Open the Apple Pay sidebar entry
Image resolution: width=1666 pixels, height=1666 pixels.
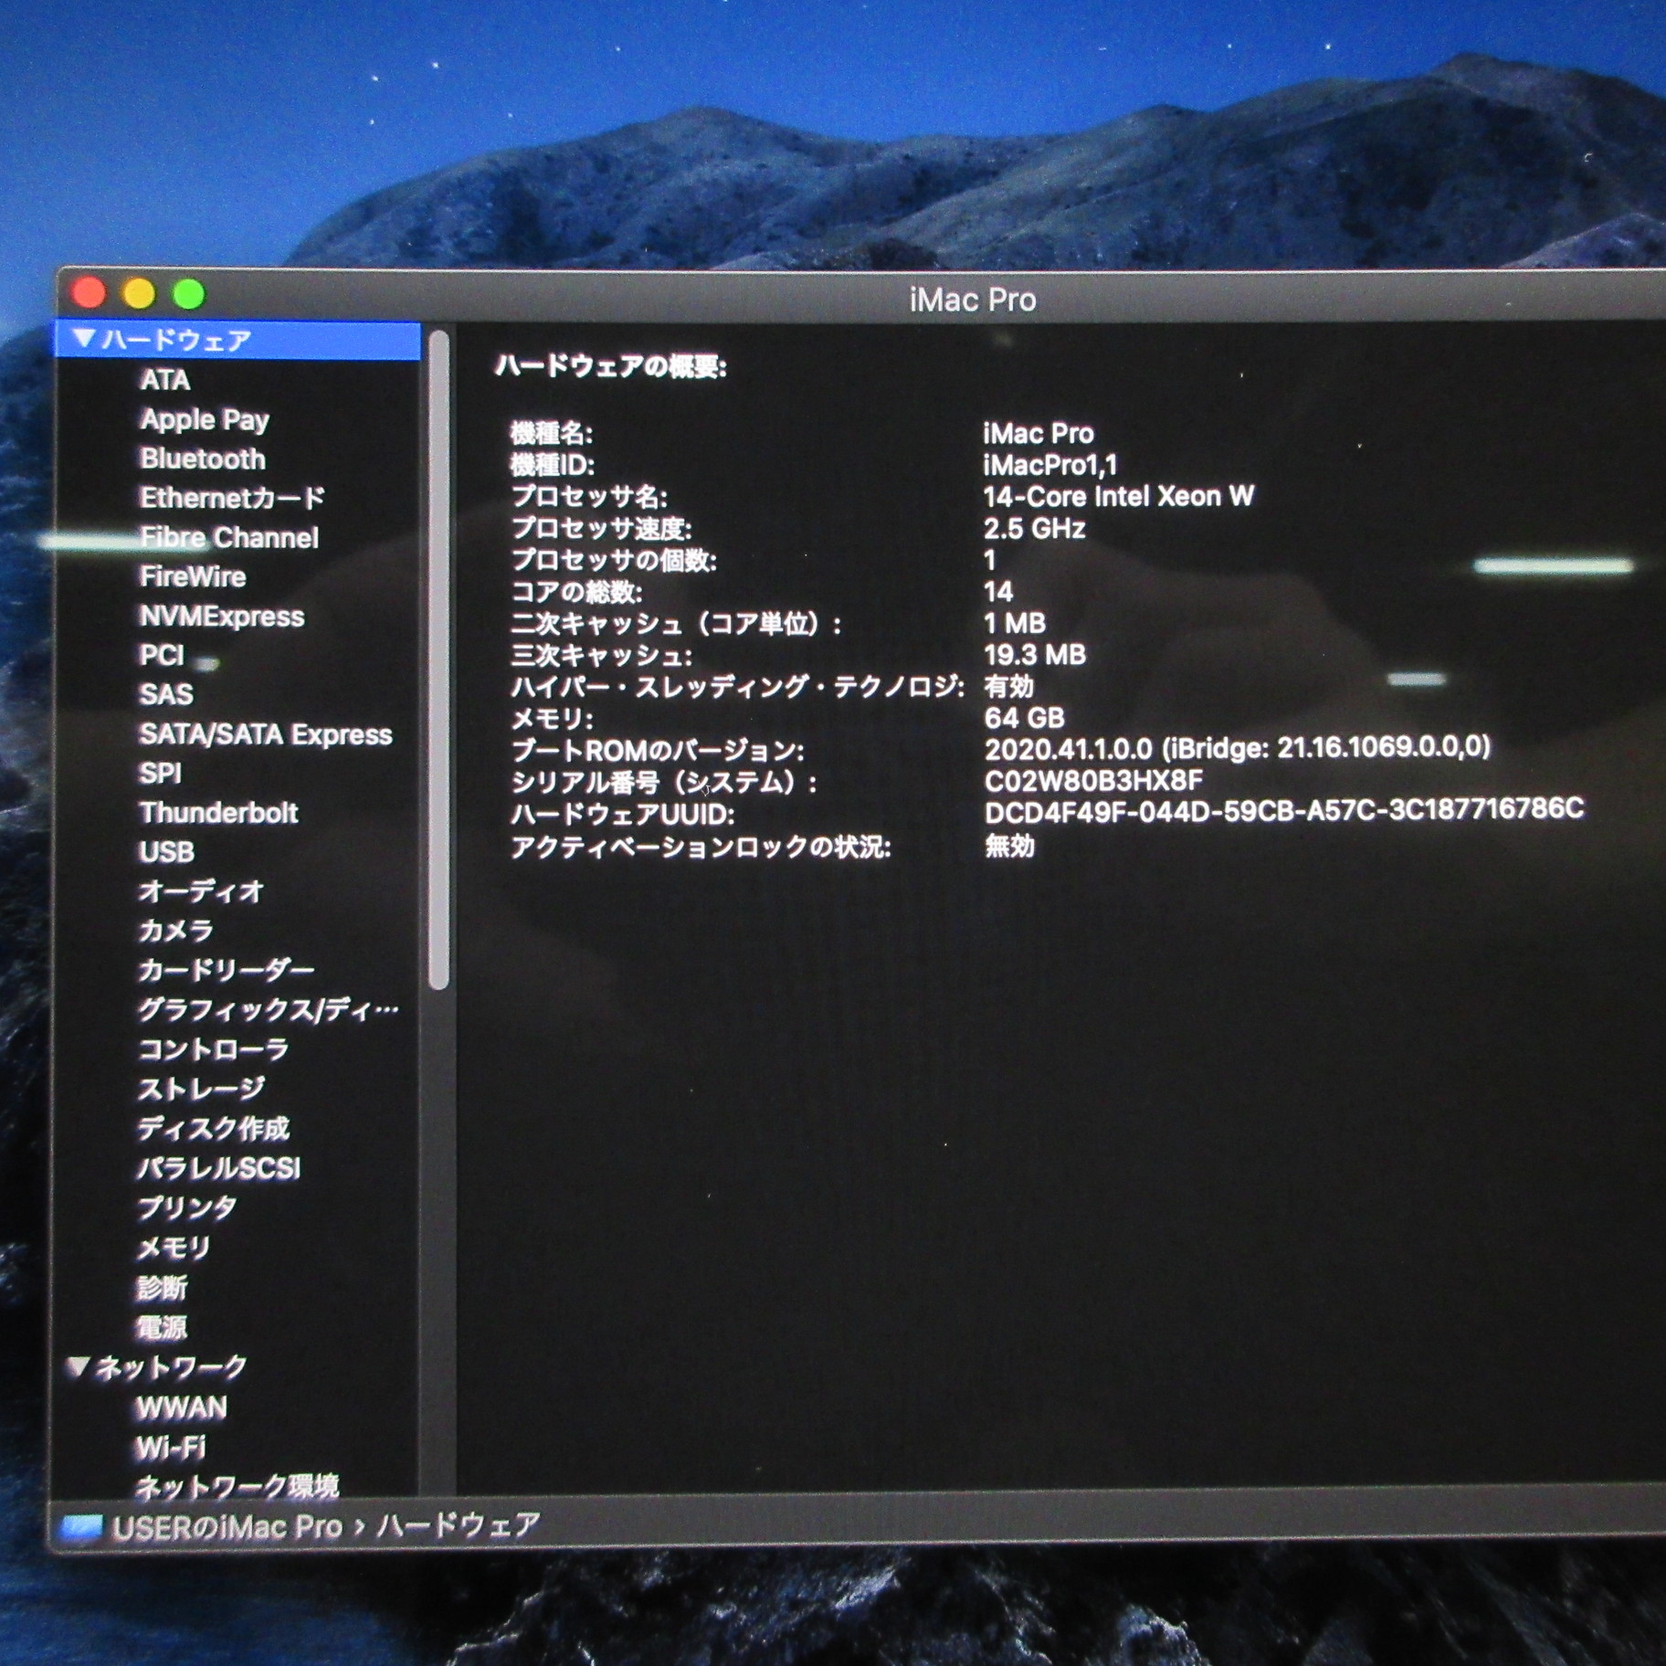[x=205, y=419]
